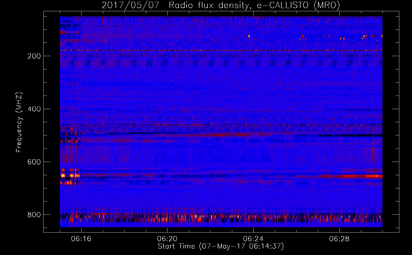Click the 06:20 time tick label
This screenshot has width=412, height=255.
[167, 239]
